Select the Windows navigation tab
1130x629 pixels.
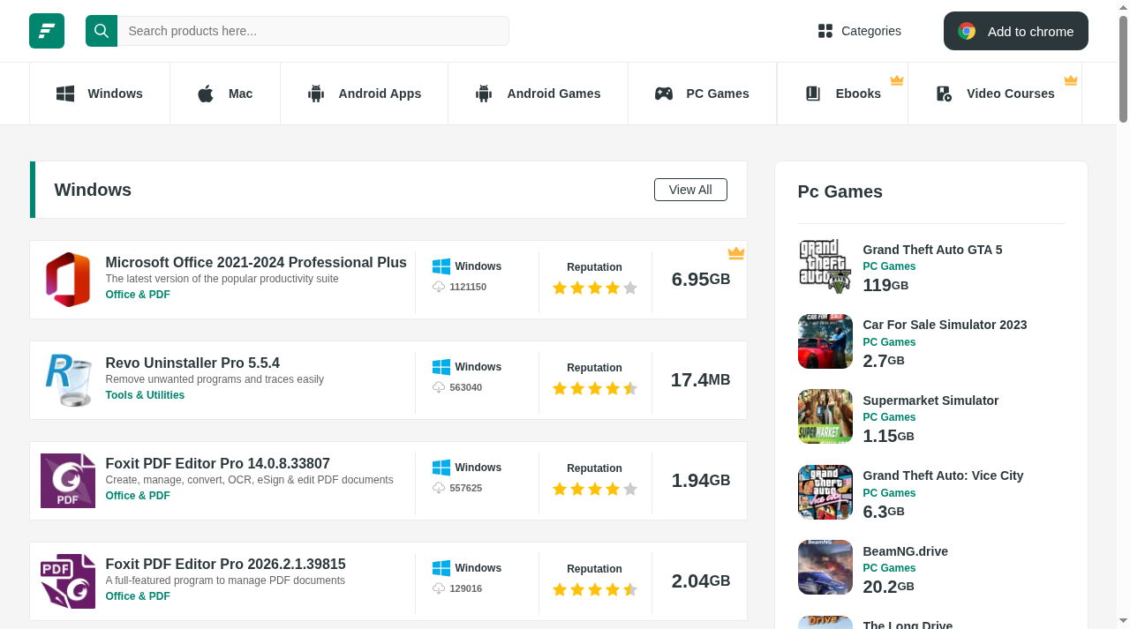pyautogui.click(x=100, y=94)
